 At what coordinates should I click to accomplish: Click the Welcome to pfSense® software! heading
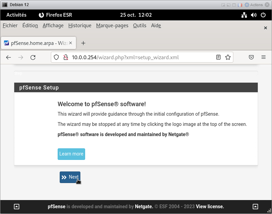point(102,104)
